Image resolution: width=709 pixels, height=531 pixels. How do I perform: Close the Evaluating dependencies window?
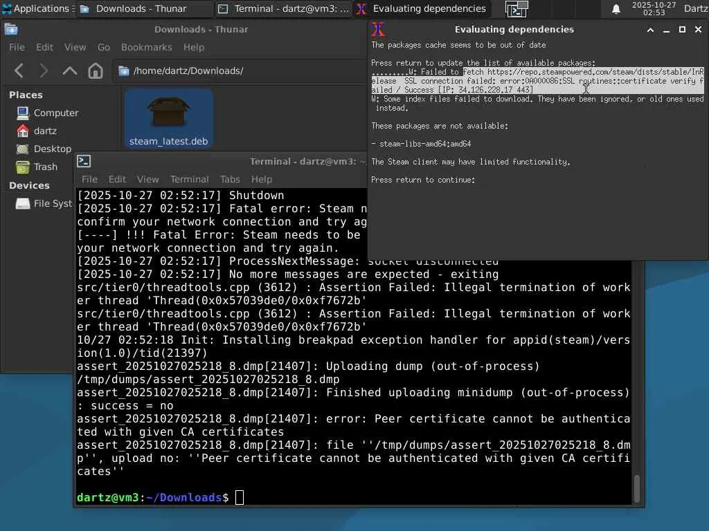[x=698, y=30]
